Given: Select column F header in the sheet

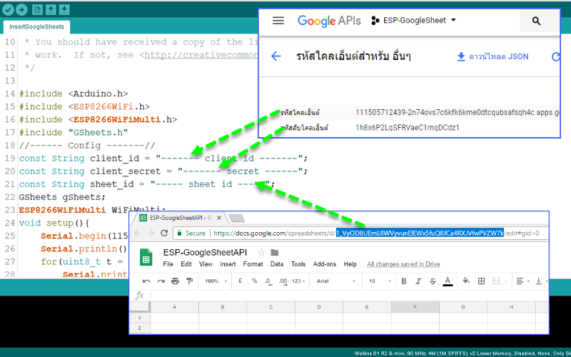Looking at the screenshot, I should pos(415,307).
